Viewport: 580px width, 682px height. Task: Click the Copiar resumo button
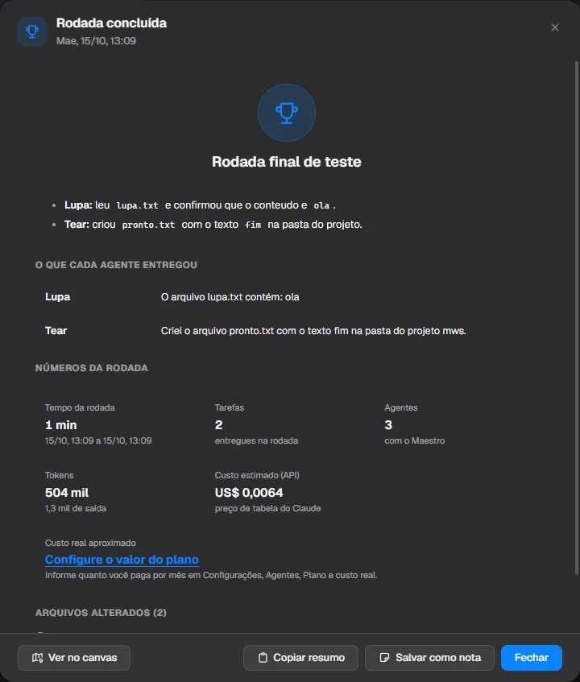pos(300,657)
